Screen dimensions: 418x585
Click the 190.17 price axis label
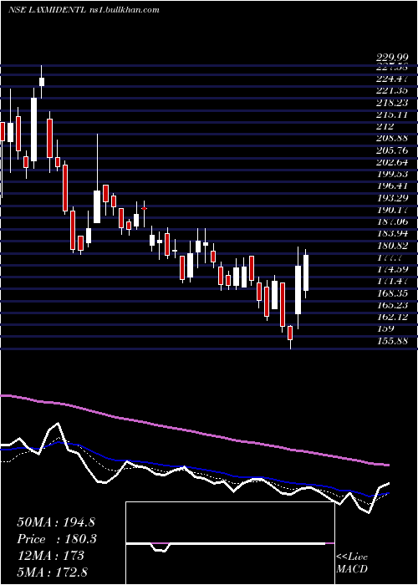coord(391,210)
